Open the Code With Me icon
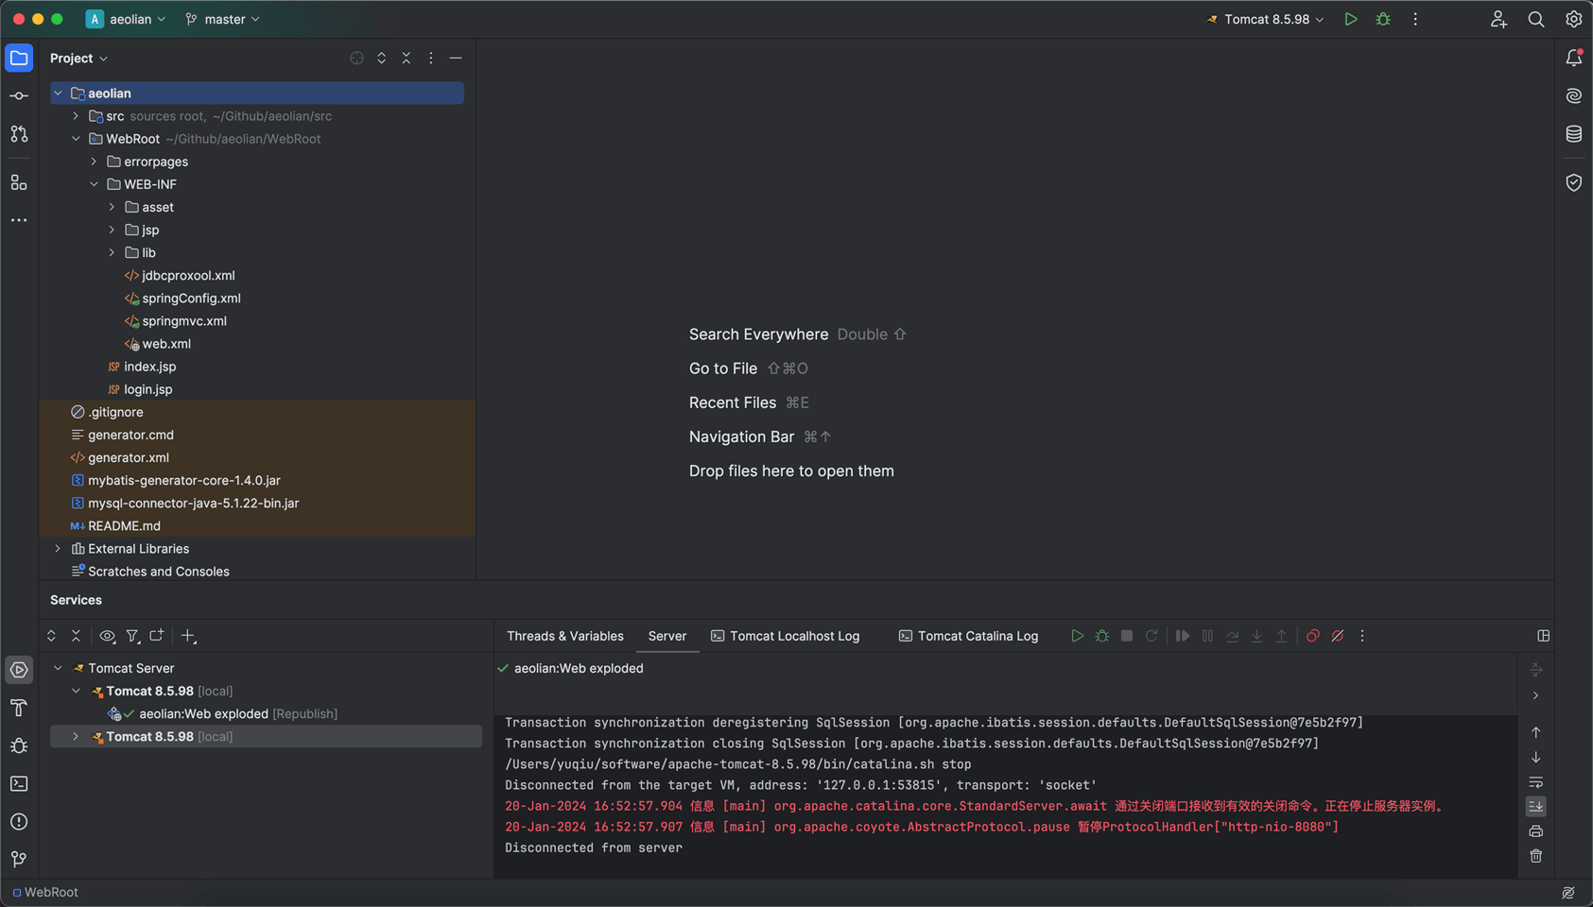 (x=1498, y=19)
